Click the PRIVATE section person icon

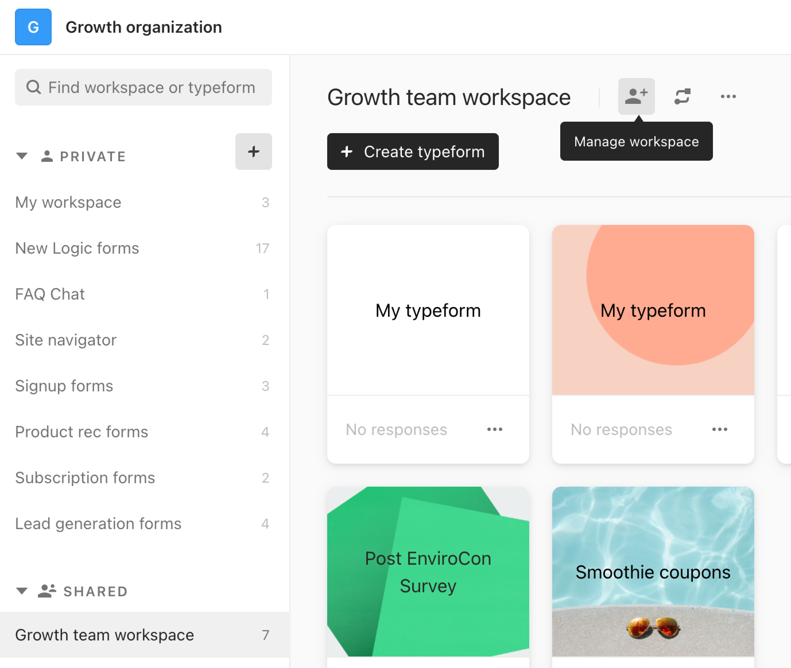(46, 156)
